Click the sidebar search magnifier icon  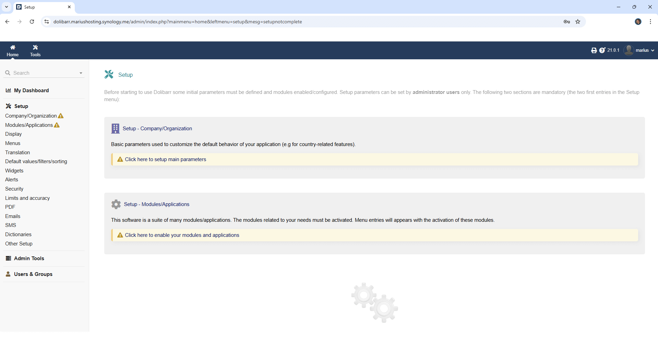tap(8, 73)
